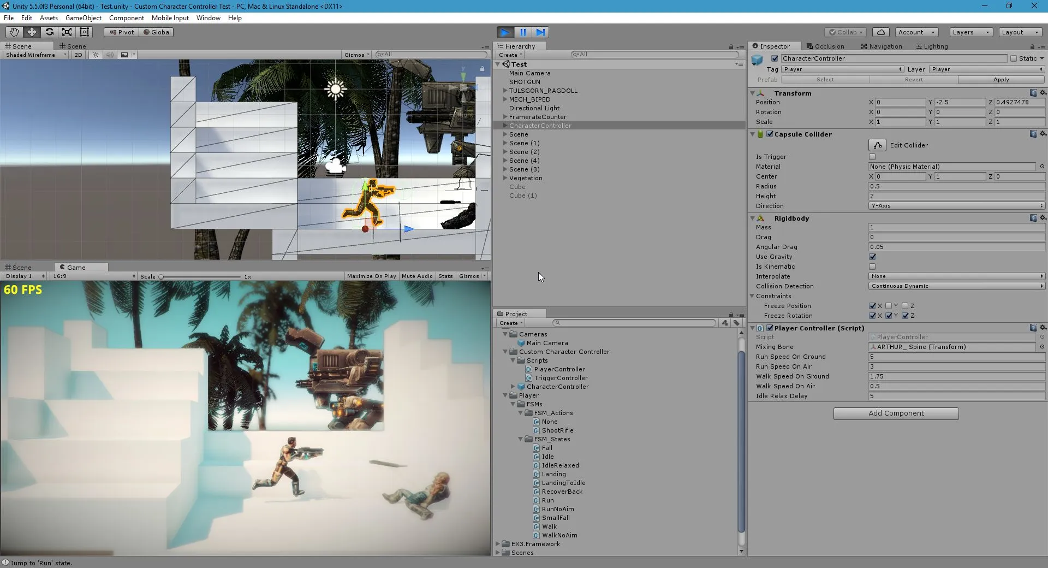Click the Maximize On Play button
Viewport: 1048px width, 568px height.
coord(371,276)
